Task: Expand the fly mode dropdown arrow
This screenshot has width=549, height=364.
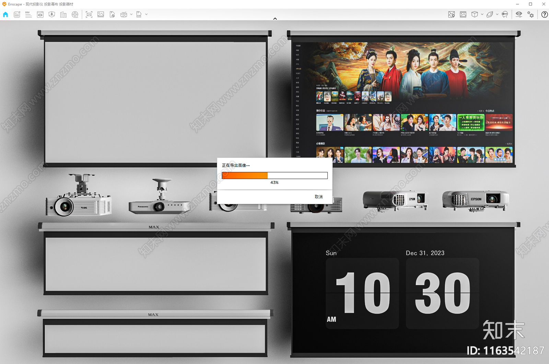Action: 497,14
